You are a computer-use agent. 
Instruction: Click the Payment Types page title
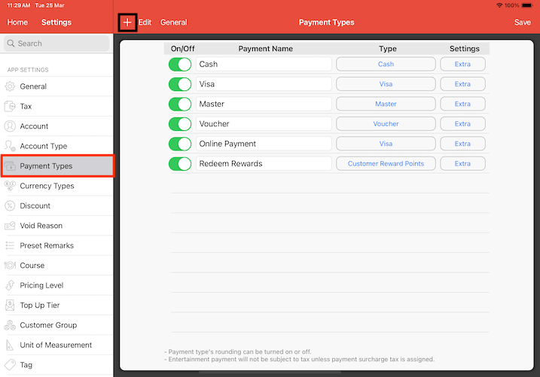pyautogui.click(x=326, y=23)
